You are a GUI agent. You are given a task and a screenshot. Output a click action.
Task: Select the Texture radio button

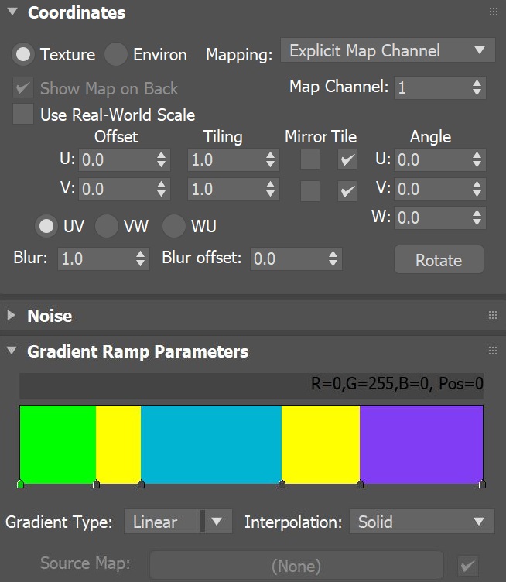point(23,54)
